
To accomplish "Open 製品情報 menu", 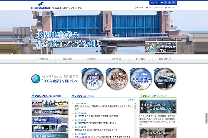I will pyautogui.click(x=67, y=59).
